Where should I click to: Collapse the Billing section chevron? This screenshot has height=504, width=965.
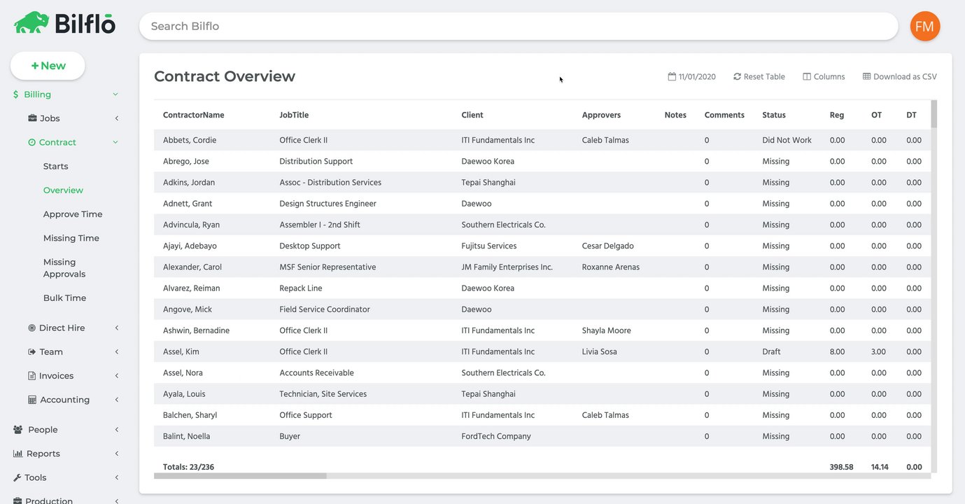[115, 94]
